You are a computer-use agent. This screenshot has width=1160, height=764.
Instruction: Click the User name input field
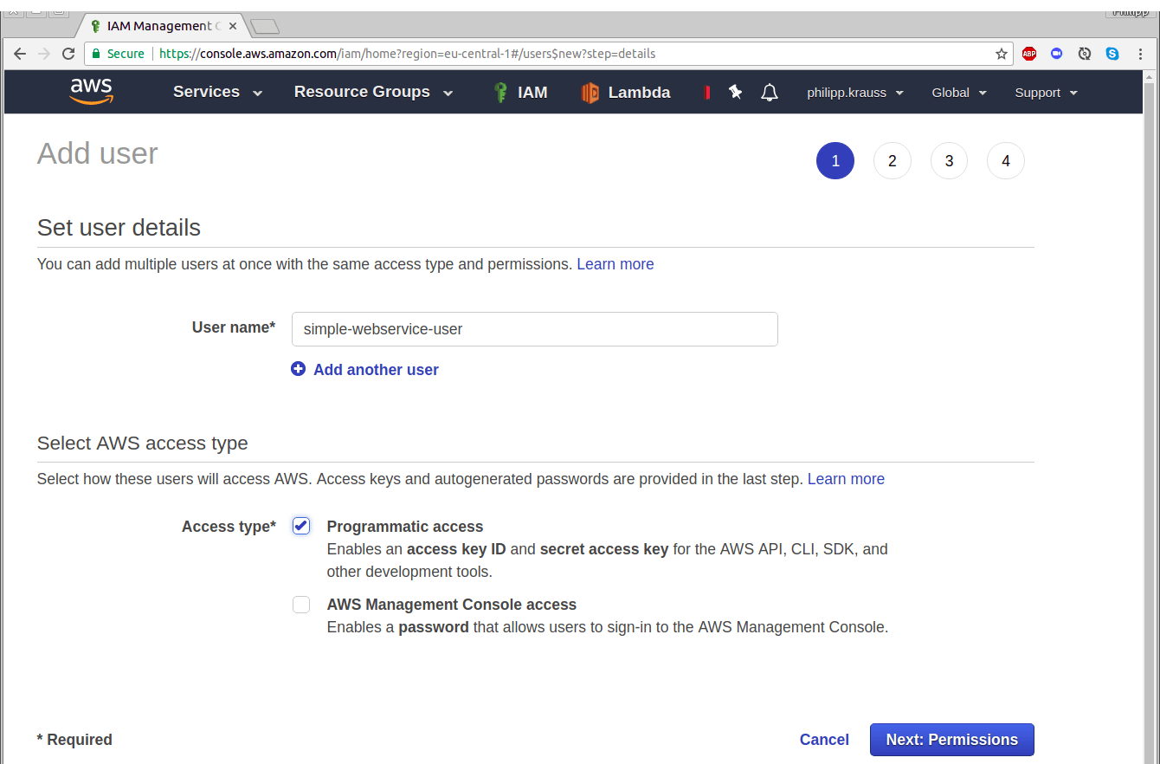pyautogui.click(x=534, y=329)
